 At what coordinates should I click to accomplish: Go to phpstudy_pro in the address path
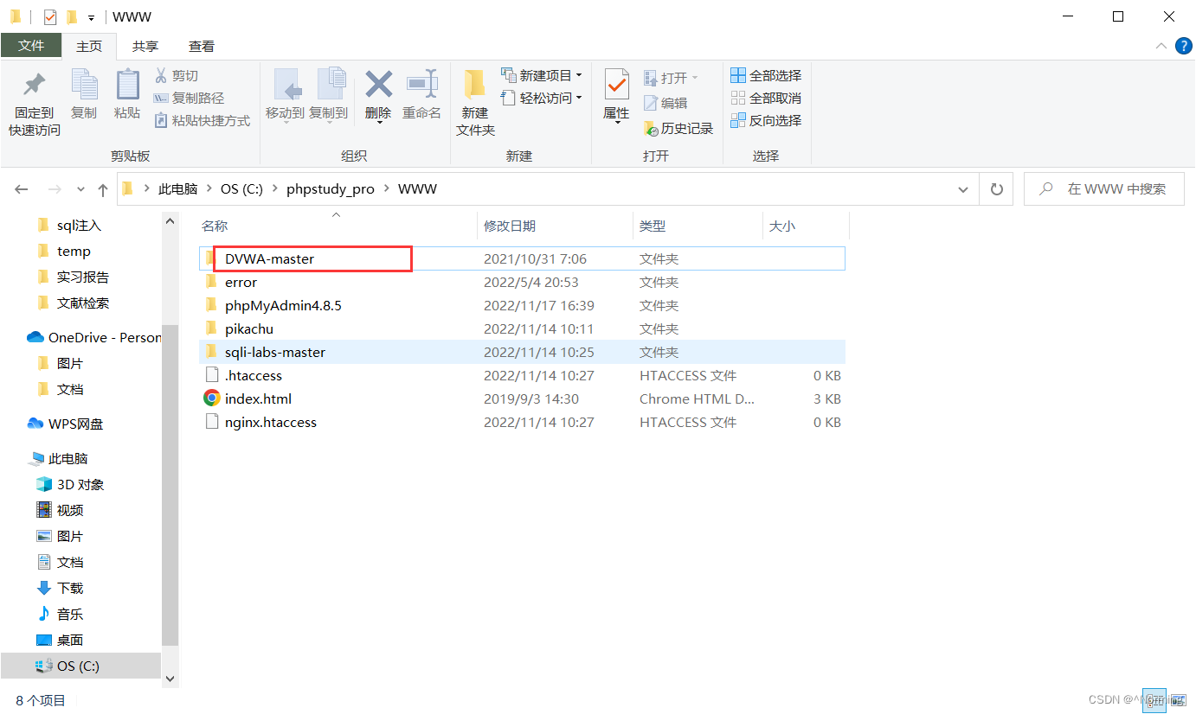click(x=331, y=189)
